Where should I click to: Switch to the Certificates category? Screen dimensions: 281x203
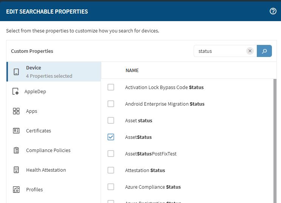coord(38,131)
